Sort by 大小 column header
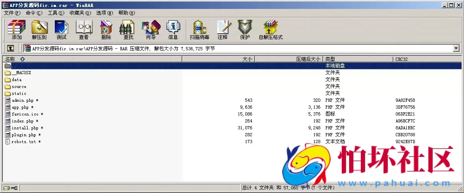 (x=218, y=59)
